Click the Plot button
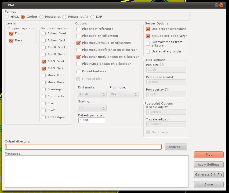This screenshot has width=229, height=193. pos(209,155)
